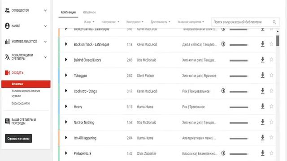Viewport: 287px width, 161px height.
Task: Star the It's All Happening track
Action: pyautogui.click(x=271, y=137)
